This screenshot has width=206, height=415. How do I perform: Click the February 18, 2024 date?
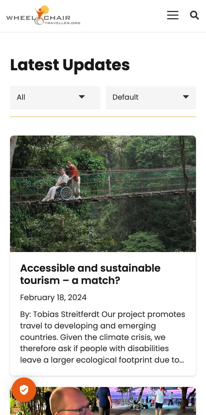click(53, 297)
